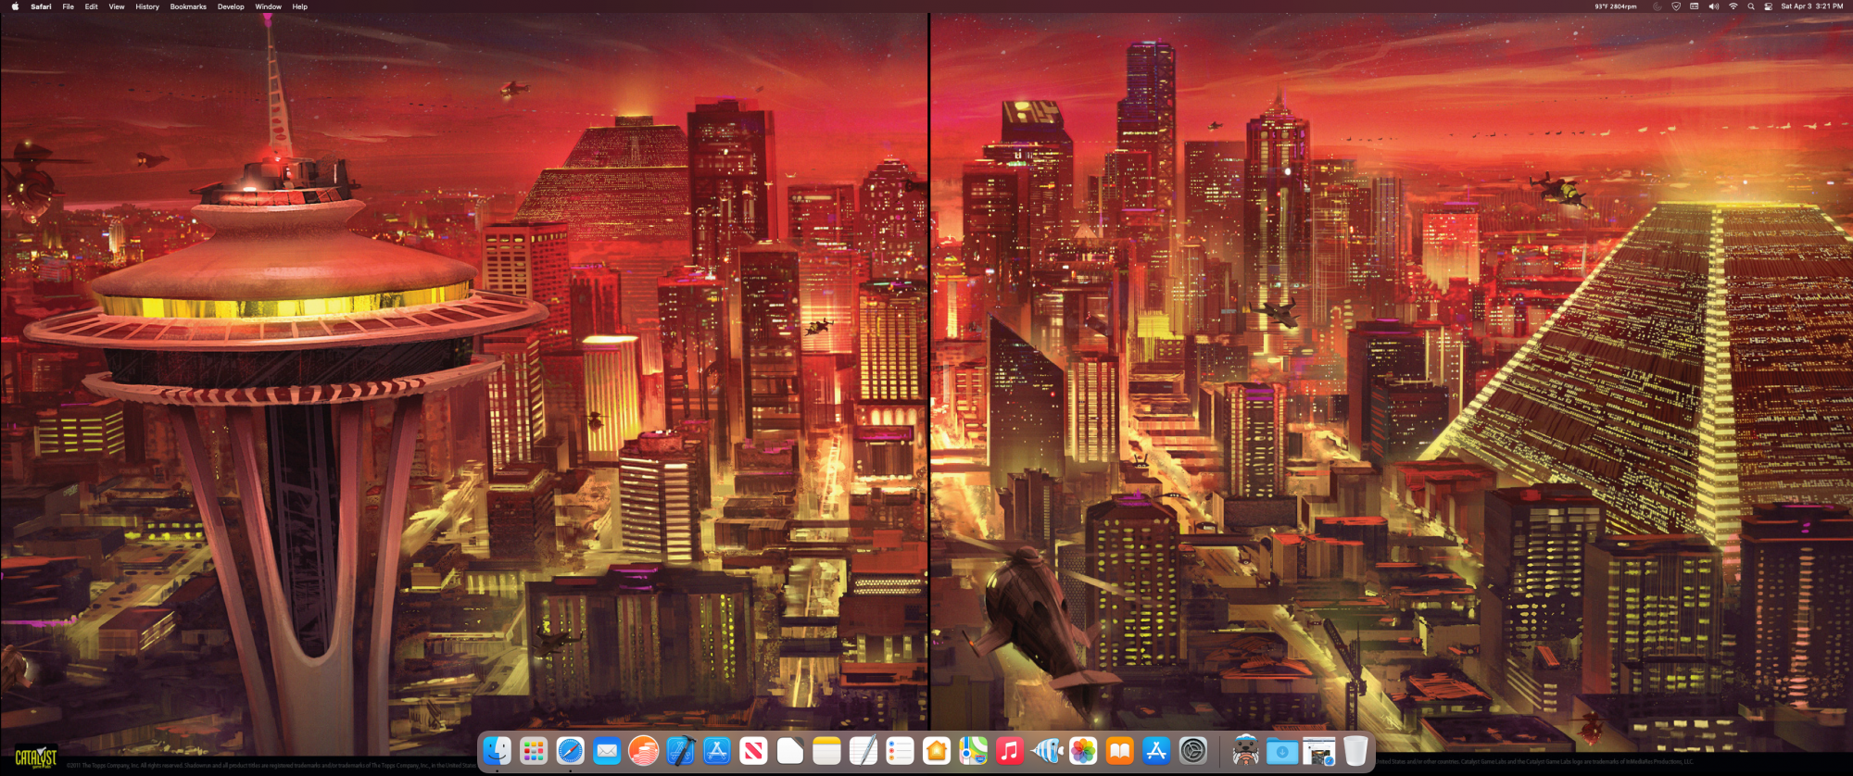Open the File menu
Image resolution: width=1853 pixels, height=776 pixels.
(x=69, y=6)
